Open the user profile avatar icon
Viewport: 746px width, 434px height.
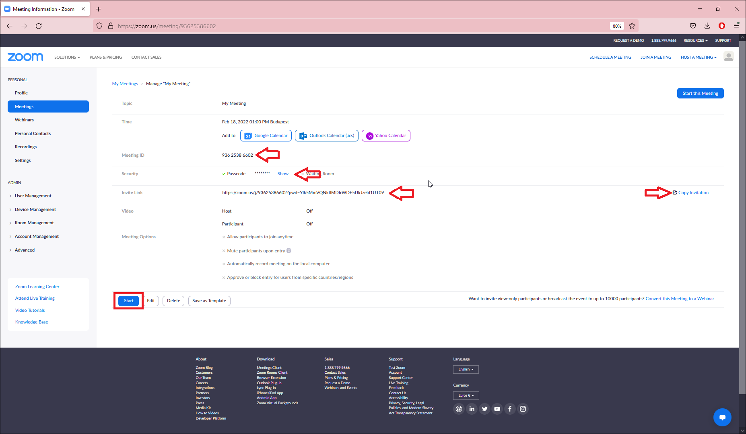click(728, 57)
